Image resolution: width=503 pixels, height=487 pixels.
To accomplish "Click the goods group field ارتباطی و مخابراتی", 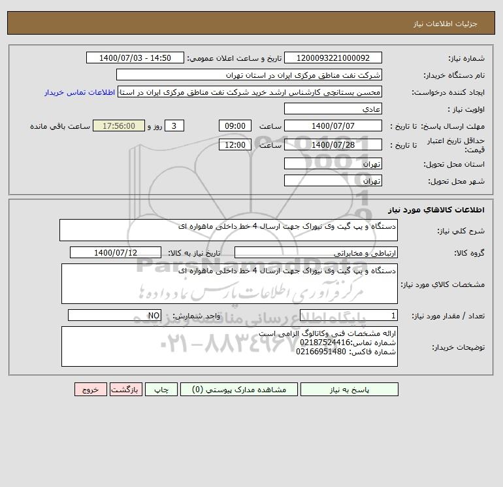I will click(x=316, y=252).
